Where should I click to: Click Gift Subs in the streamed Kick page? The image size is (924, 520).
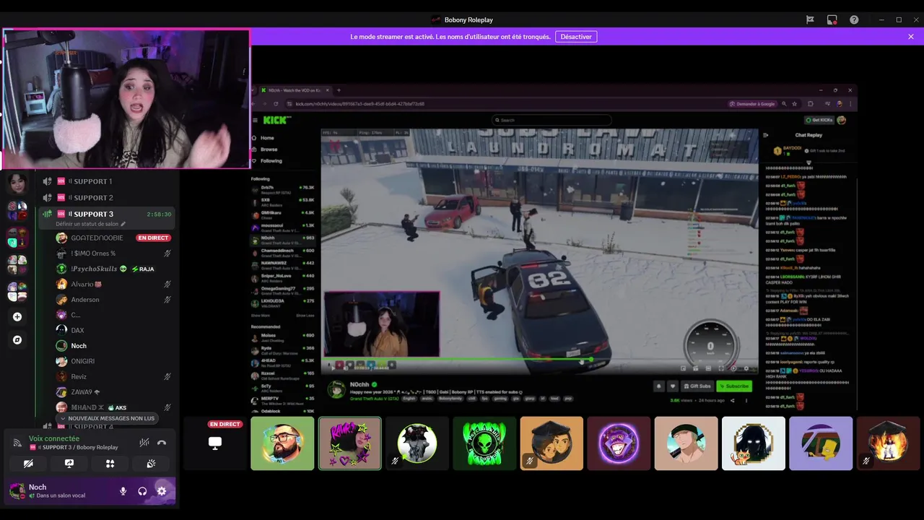coord(697,386)
